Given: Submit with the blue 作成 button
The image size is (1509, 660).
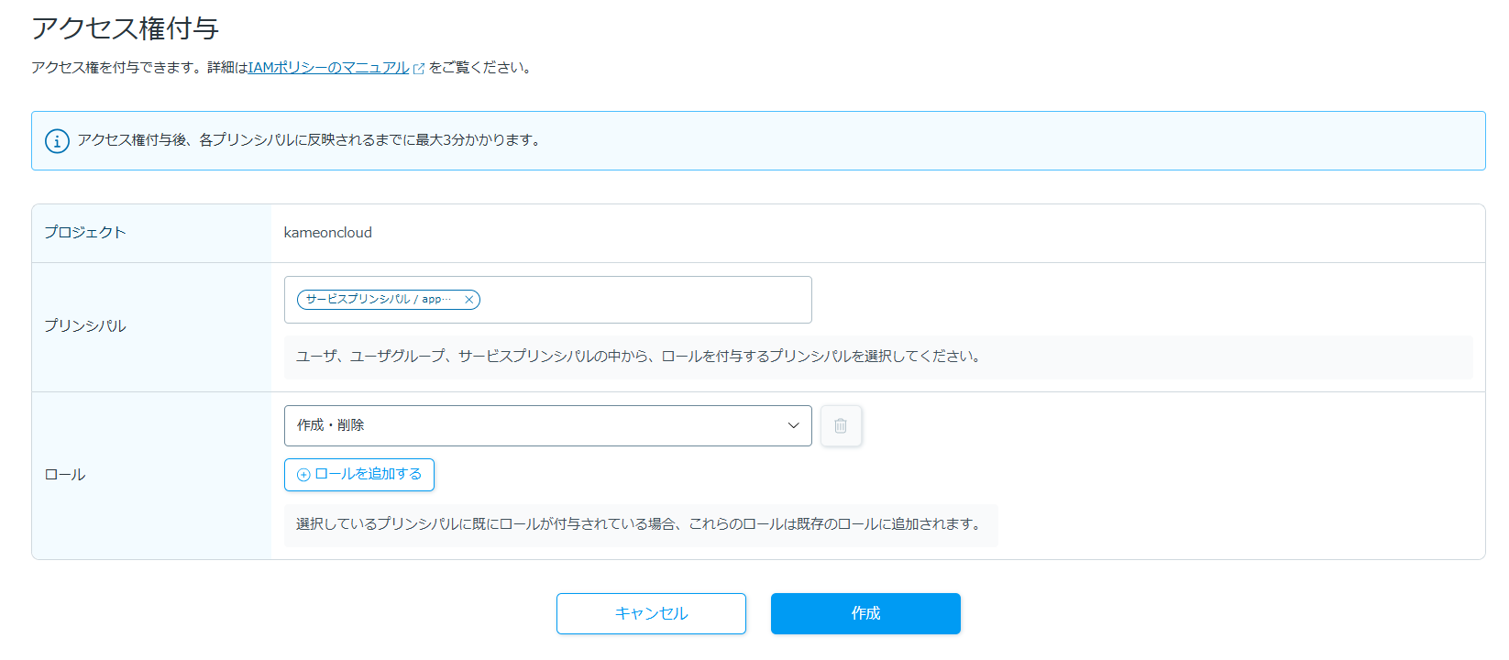Looking at the screenshot, I should point(865,613).
